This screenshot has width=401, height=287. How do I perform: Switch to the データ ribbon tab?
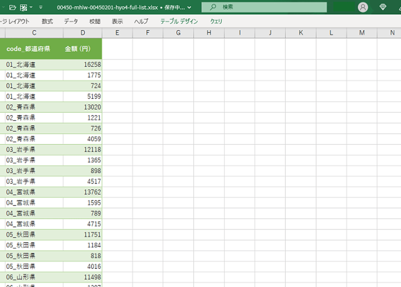point(71,22)
